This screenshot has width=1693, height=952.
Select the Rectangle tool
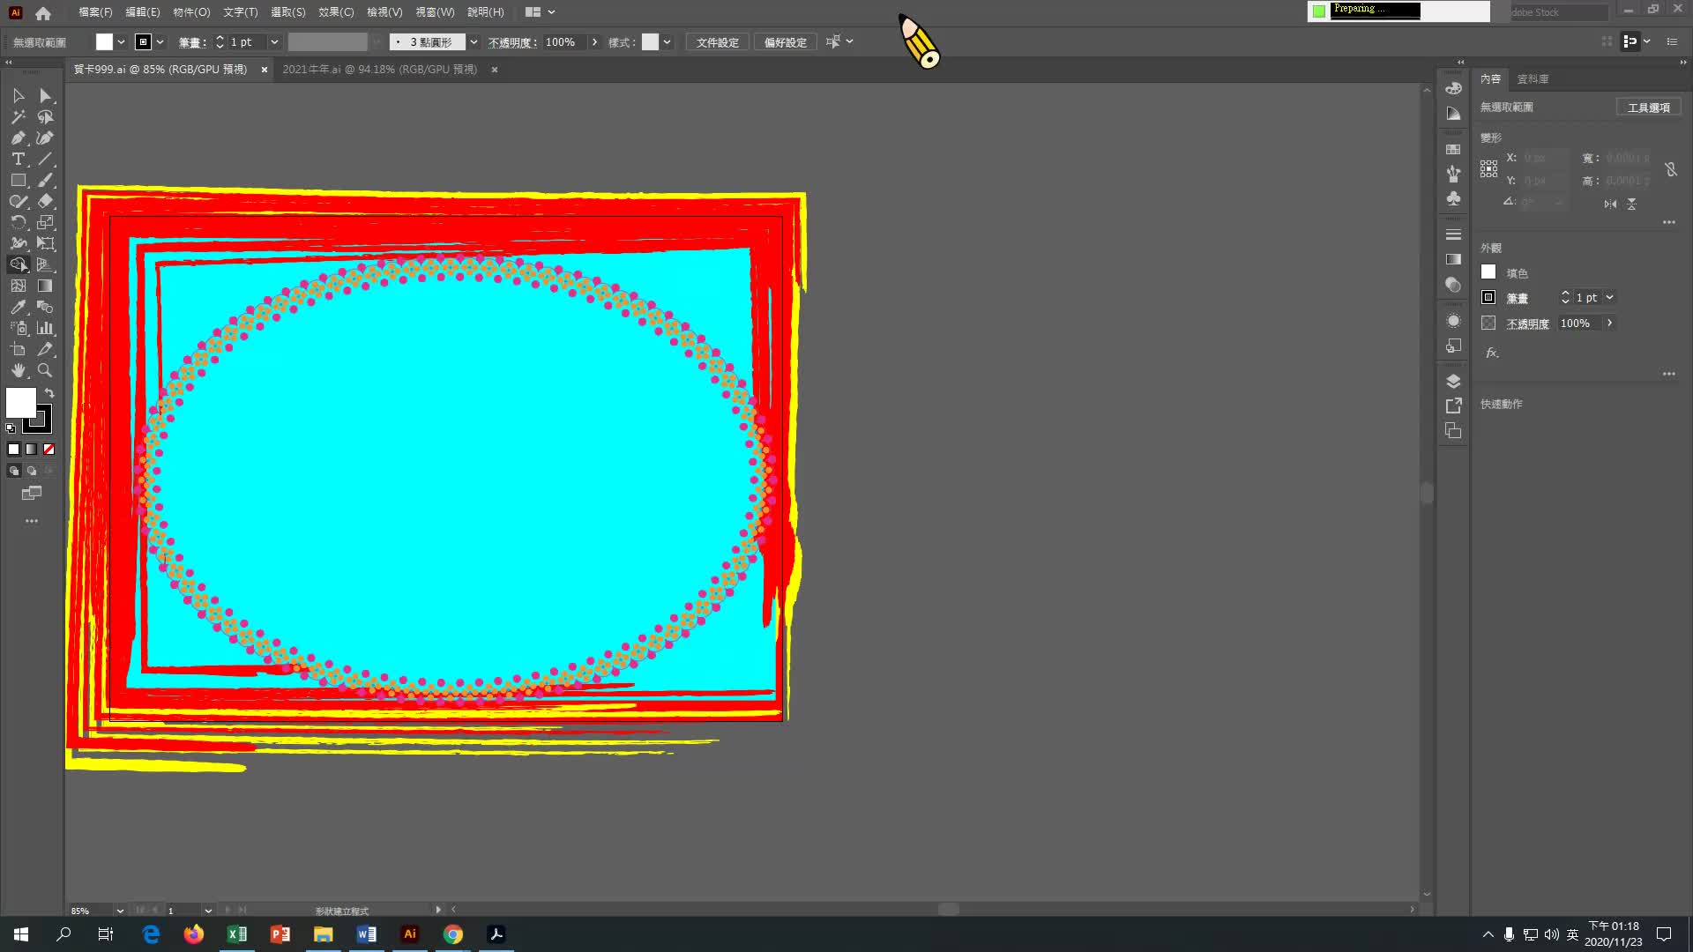click(18, 181)
